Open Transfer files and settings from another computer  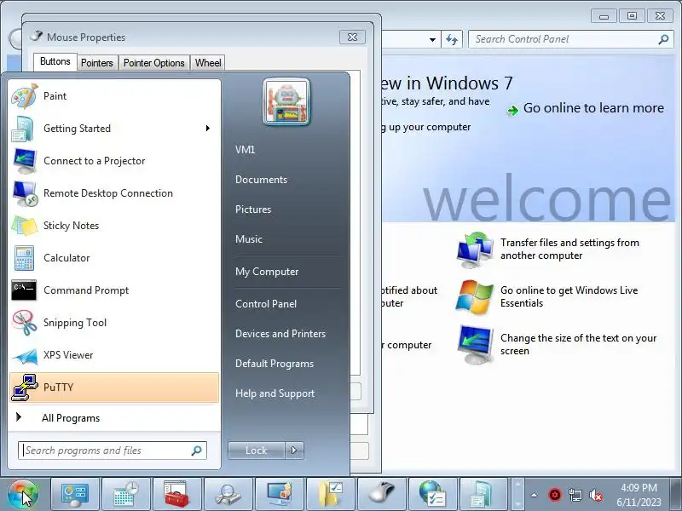pyautogui.click(x=569, y=249)
